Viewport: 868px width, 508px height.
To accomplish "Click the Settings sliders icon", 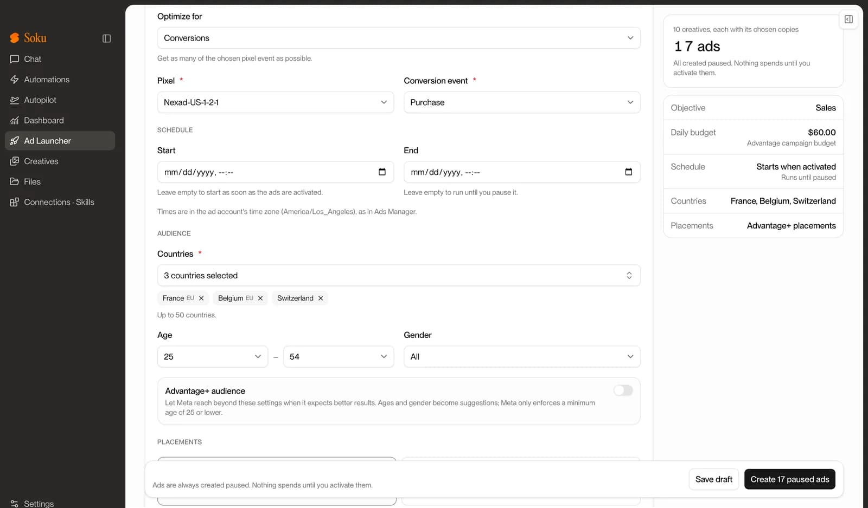I will coord(15,504).
